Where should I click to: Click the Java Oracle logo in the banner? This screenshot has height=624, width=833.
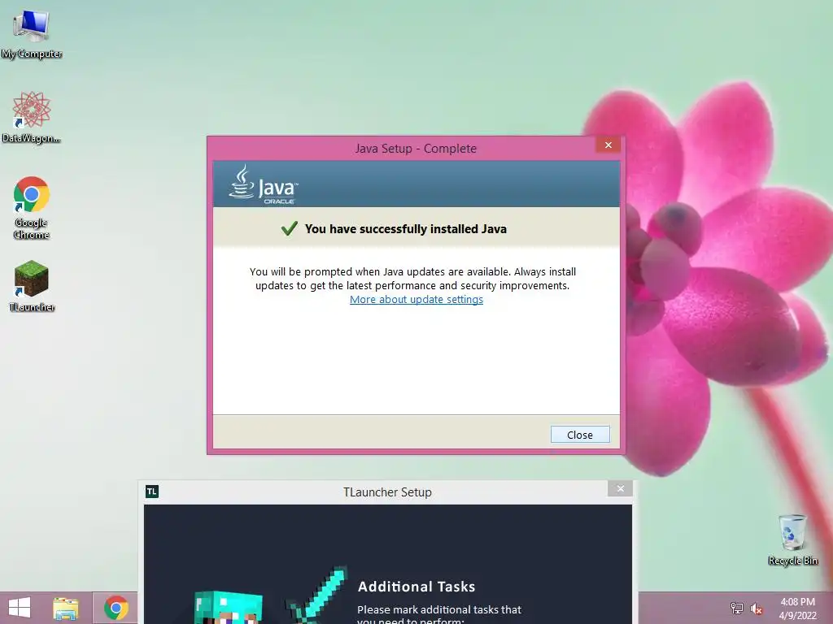264,184
